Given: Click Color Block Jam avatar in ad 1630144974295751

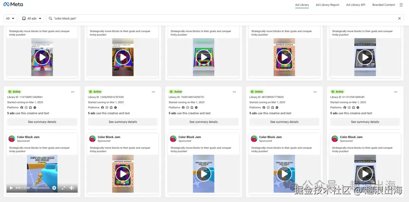Looking at the screenshot, I should tap(173, 139).
